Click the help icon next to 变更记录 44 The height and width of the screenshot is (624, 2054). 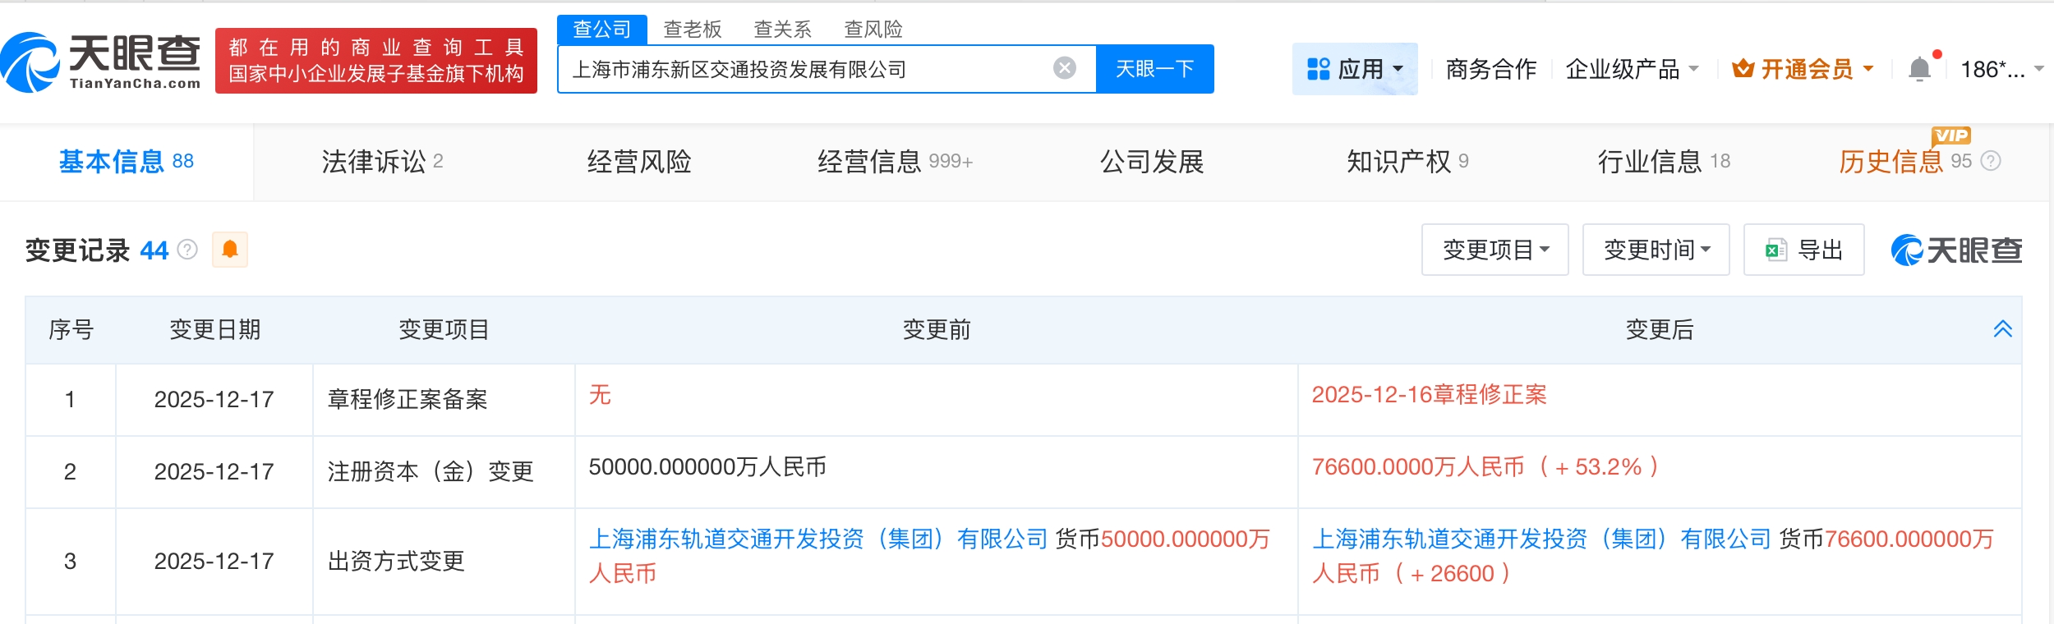[x=188, y=250]
